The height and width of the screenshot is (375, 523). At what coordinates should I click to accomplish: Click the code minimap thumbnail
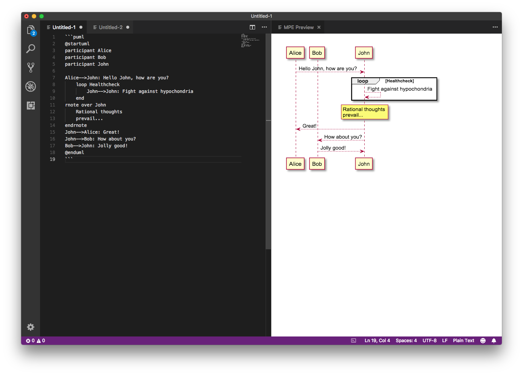(x=251, y=40)
